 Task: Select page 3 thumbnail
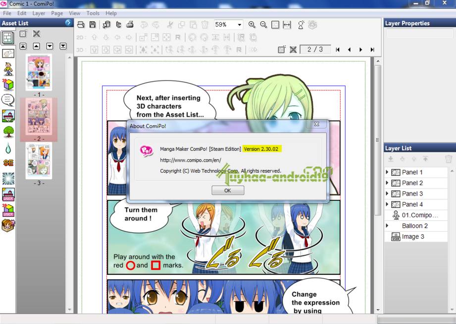pos(39,161)
